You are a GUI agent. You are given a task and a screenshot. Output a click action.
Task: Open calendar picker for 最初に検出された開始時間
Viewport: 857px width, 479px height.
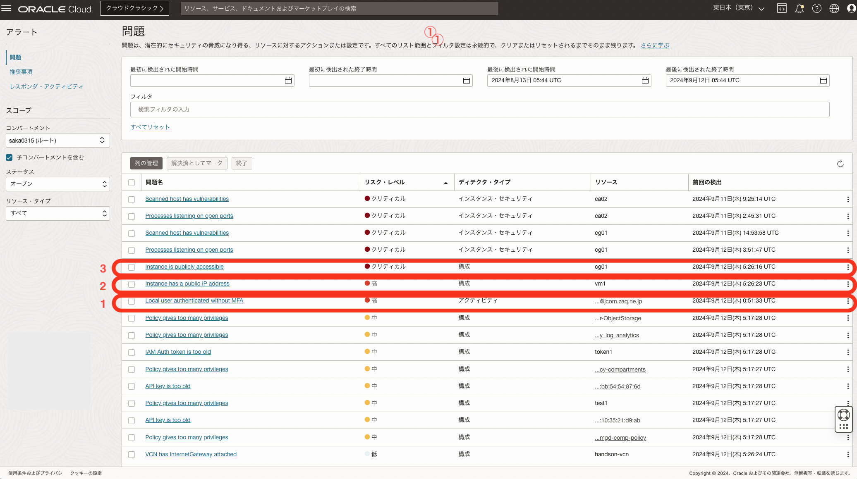pyautogui.click(x=288, y=80)
